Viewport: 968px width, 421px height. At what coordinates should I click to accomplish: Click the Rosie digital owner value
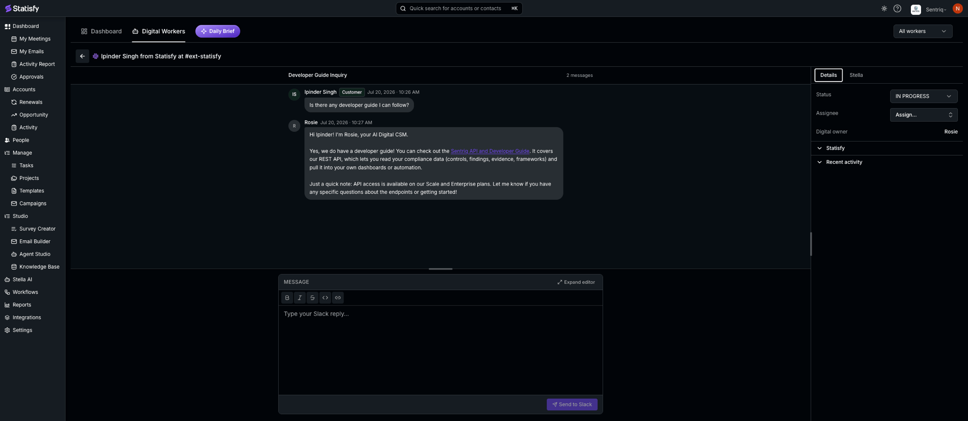click(x=951, y=131)
